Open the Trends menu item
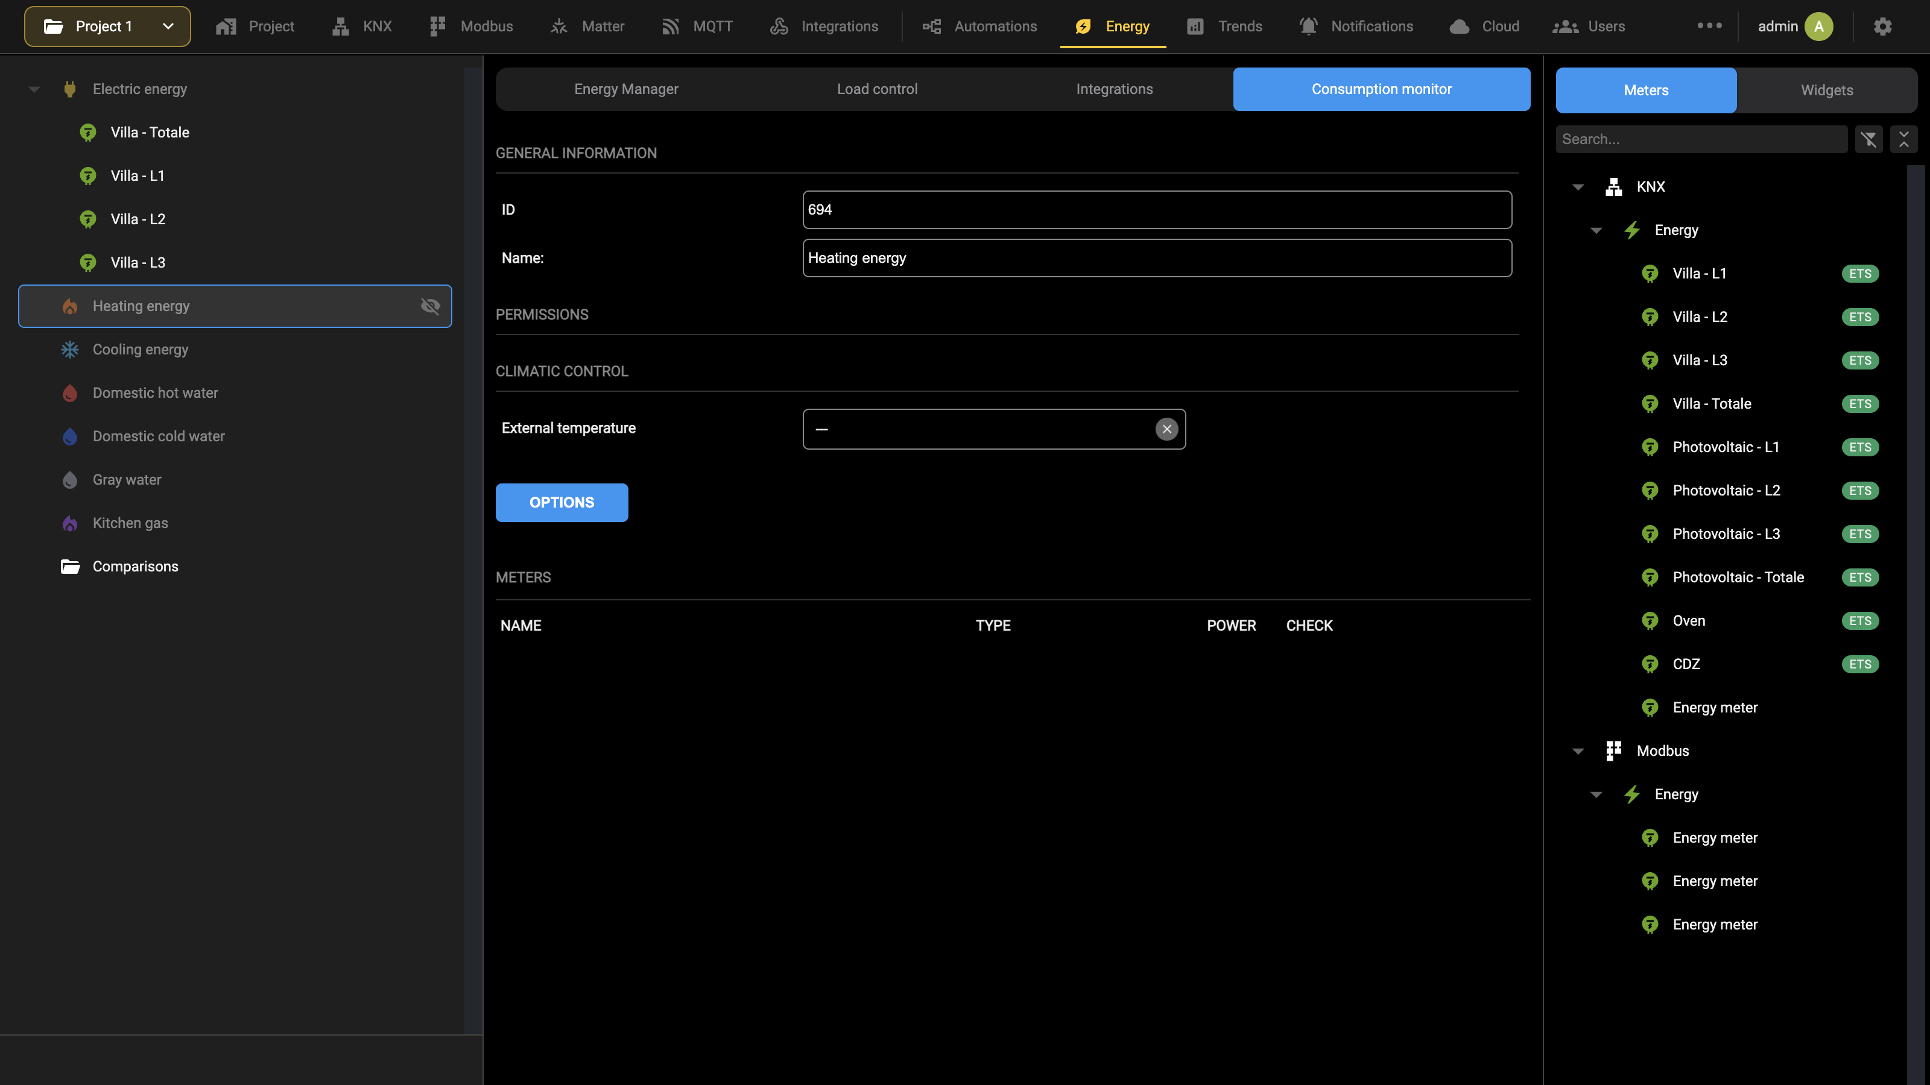The image size is (1930, 1085). [x=1224, y=26]
